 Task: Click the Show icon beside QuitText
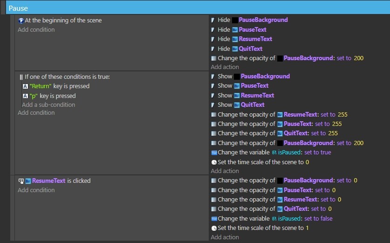click(x=213, y=105)
